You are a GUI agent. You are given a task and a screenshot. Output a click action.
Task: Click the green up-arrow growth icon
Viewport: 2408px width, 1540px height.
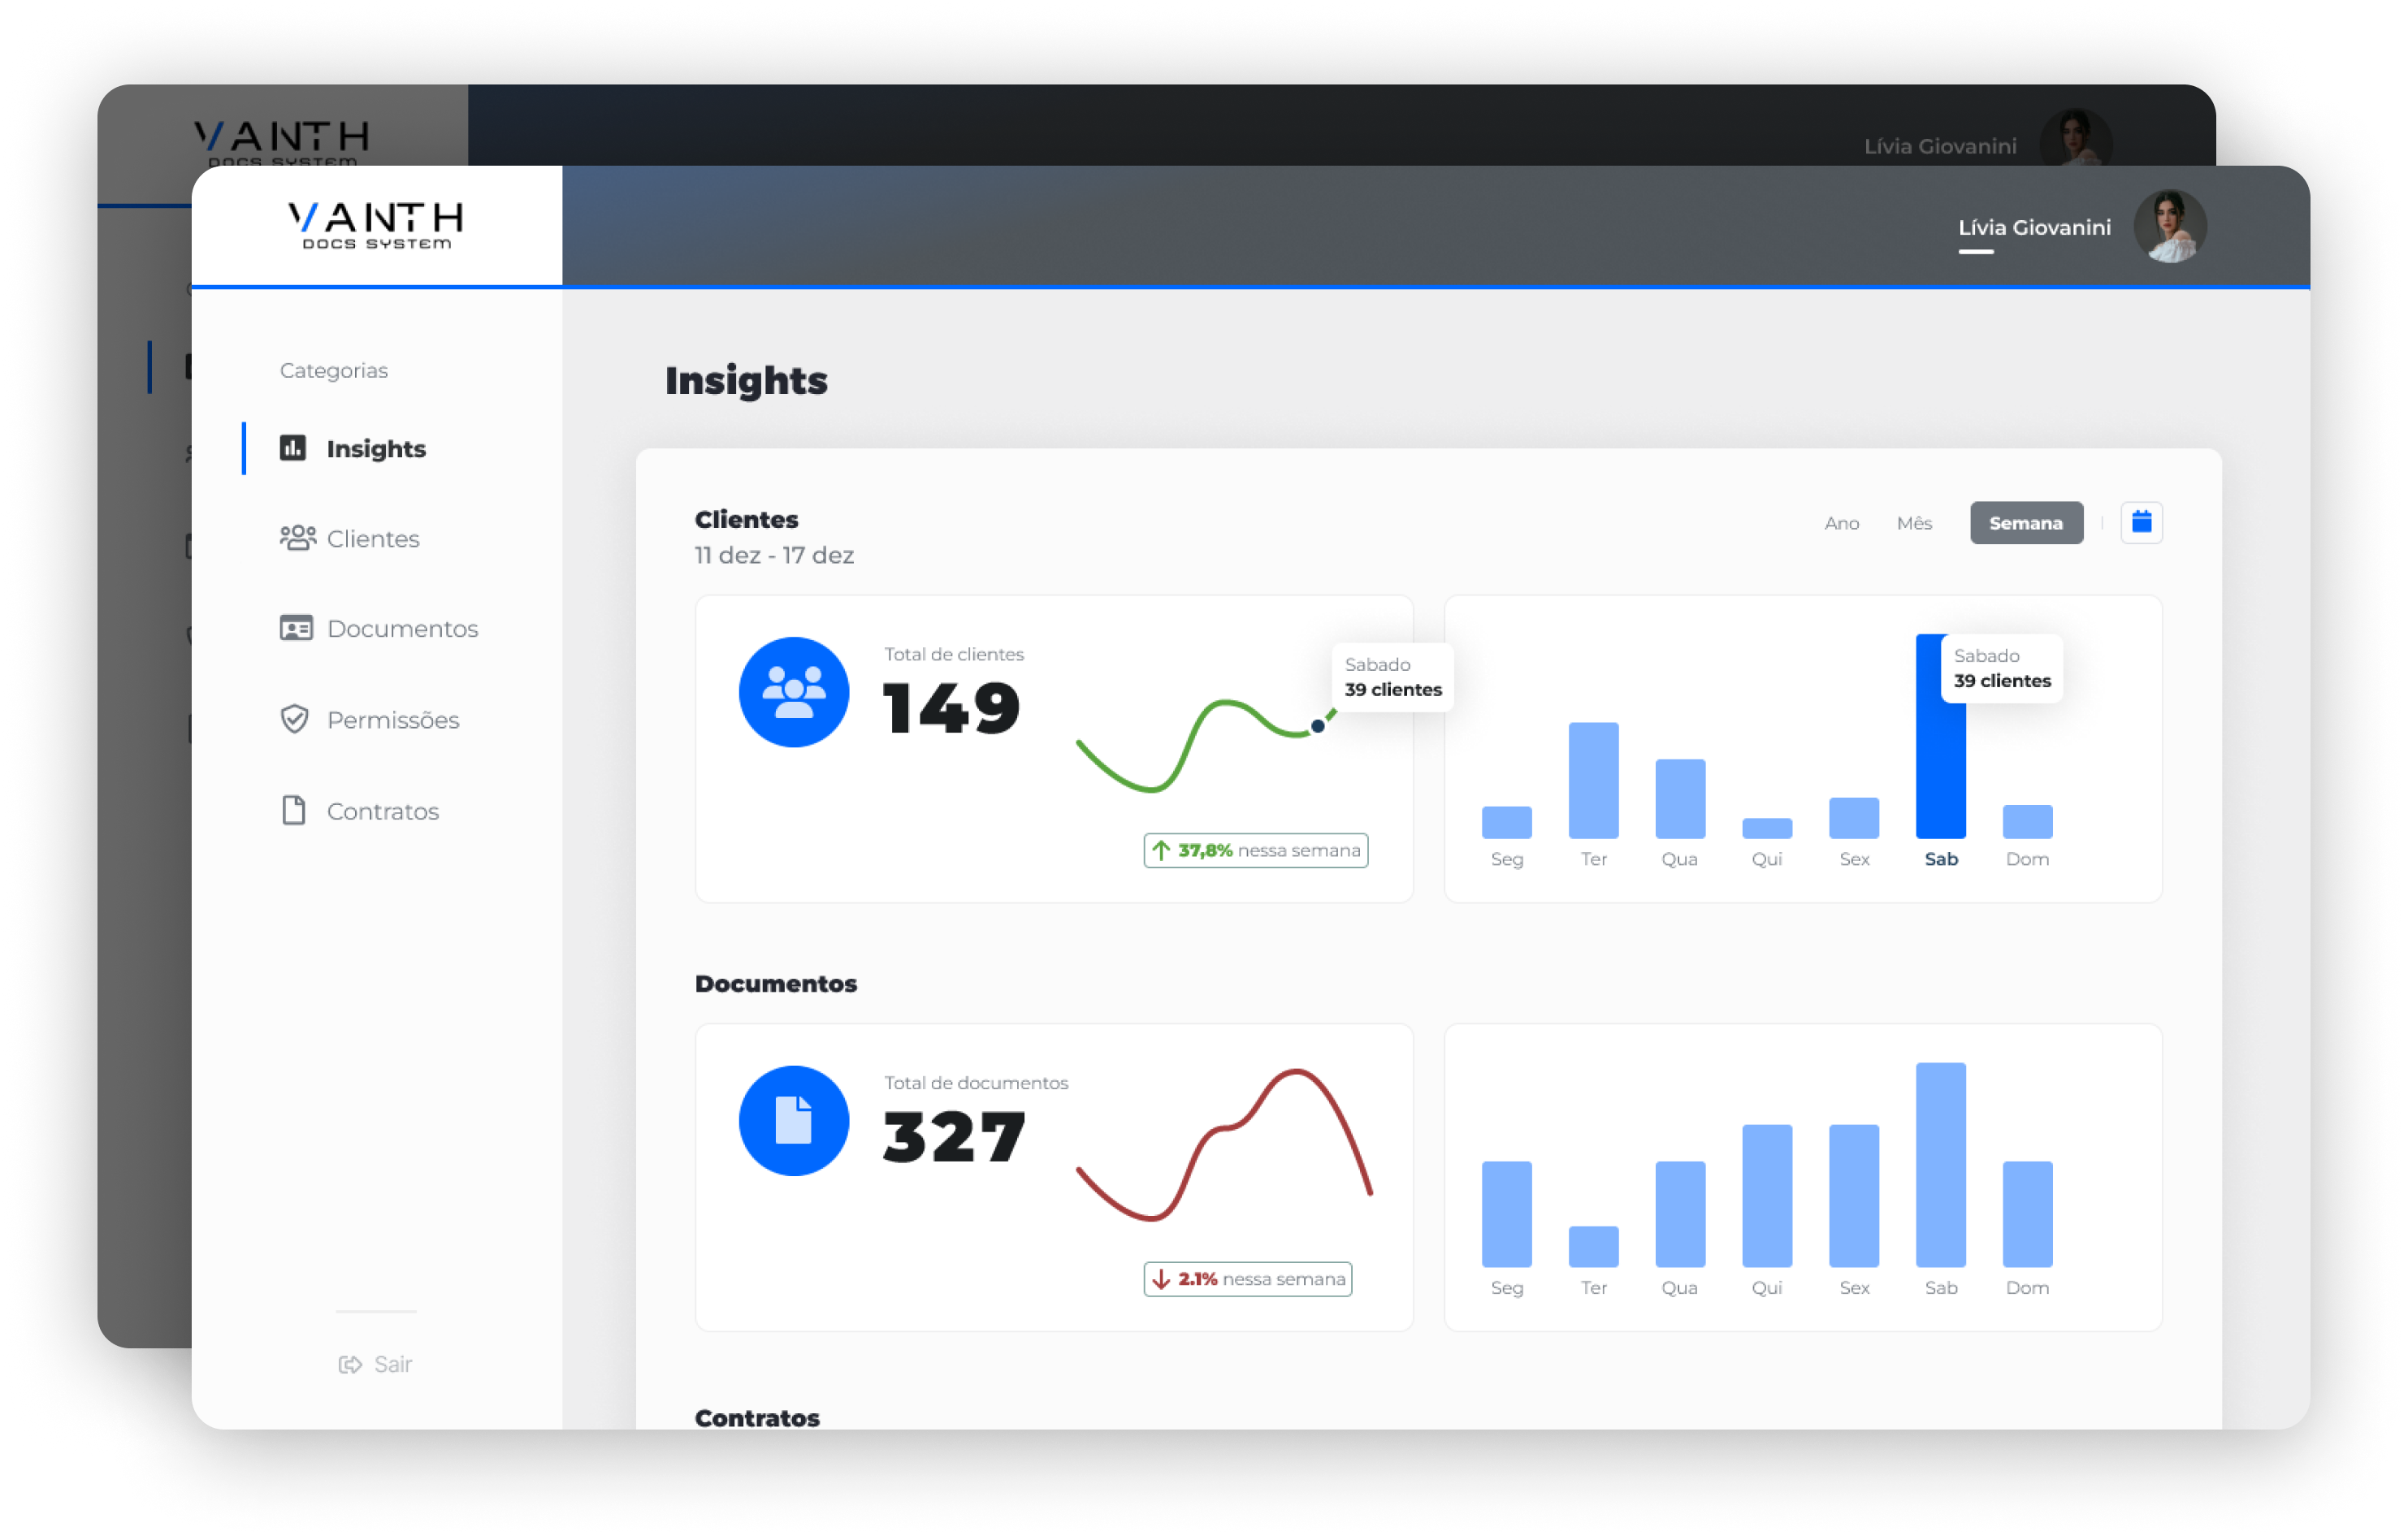[1161, 850]
